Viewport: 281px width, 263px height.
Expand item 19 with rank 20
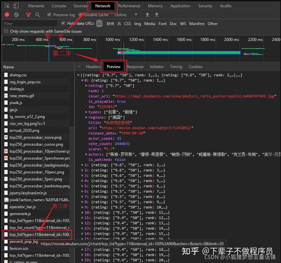point(82,260)
